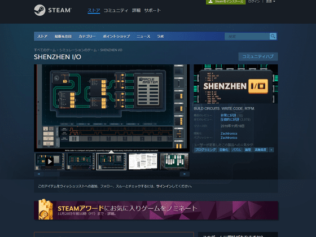Open the developer Zachtronics link

229,134
